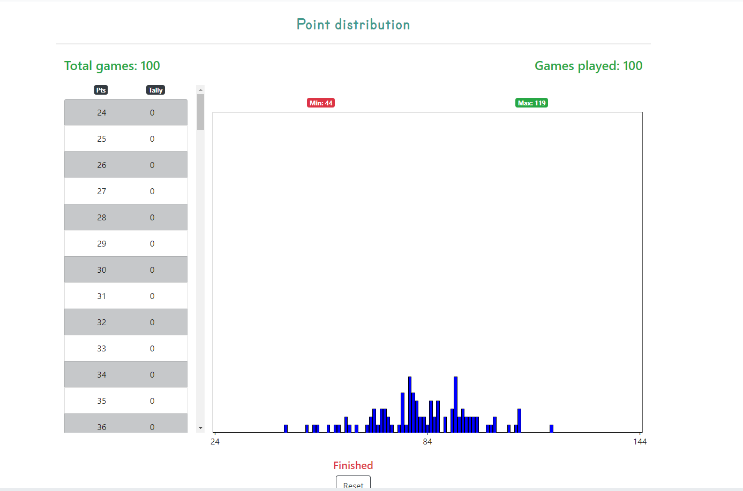Click the green Max: 119 badge
Image resolution: width=743 pixels, height=491 pixels.
click(x=531, y=103)
